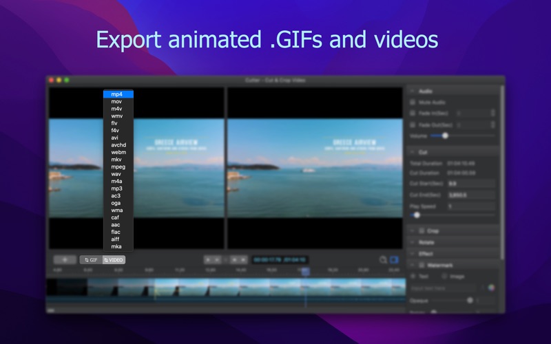Click the right cropped video preview
Image resolution: width=551 pixels, height=344 pixels.
click(315, 168)
